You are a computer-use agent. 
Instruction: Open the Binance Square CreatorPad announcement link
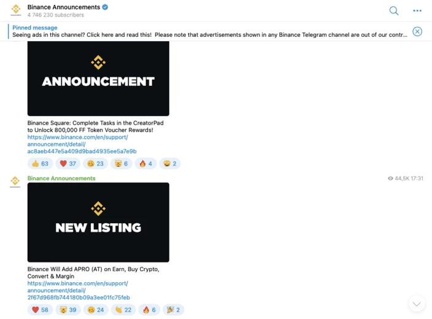(x=82, y=144)
